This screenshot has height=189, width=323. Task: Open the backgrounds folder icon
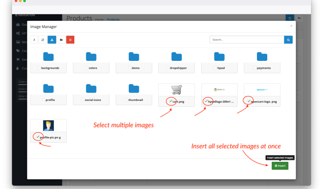[x=48, y=57]
